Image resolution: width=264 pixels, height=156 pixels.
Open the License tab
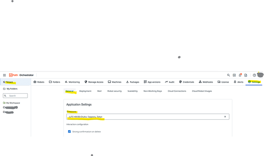[x=223, y=82]
